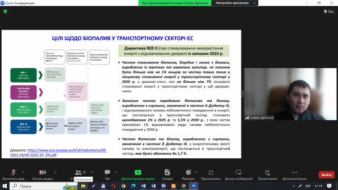The height and width of the screenshot is (190, 338).
Task: Open the Реакции reactions icon
Action: coord(188,173)
